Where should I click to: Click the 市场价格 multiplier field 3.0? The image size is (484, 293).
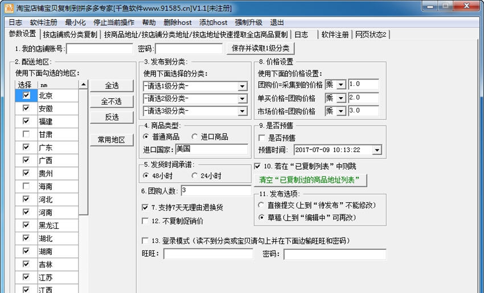point(363,111)
